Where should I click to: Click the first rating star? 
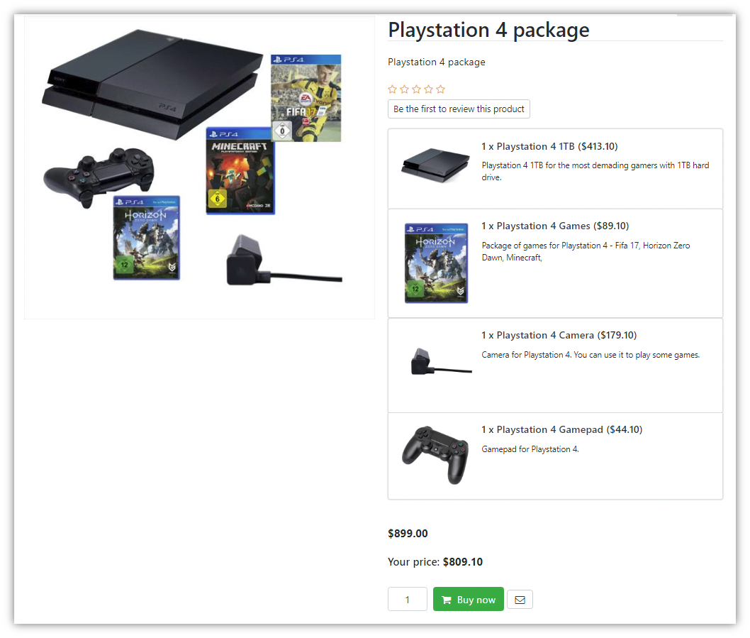[x=392, y=89]
